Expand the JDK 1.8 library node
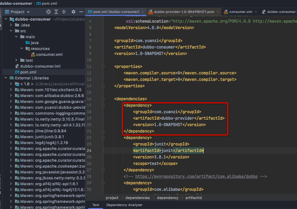This screenshot has width=297, height=209. coord(11,84)
